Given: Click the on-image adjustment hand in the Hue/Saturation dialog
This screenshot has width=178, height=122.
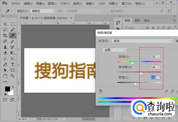Looking at the screenshot, I should [101, 91].
